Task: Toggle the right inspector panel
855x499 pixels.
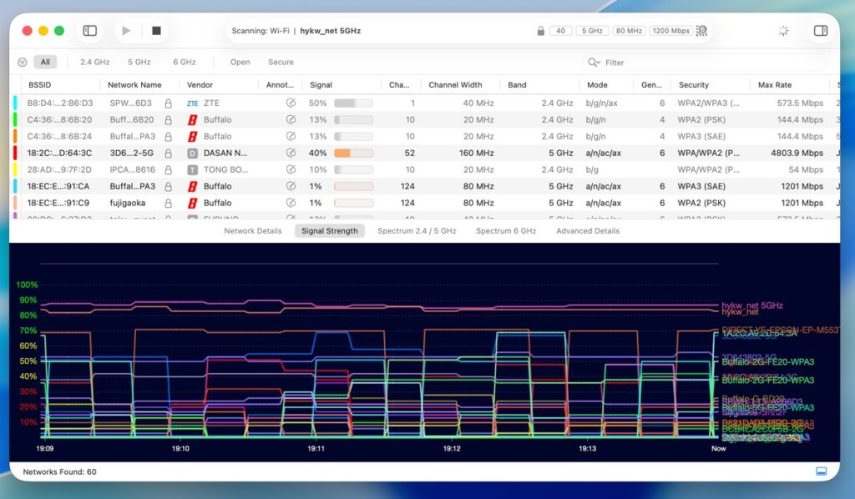Action: 820,31
